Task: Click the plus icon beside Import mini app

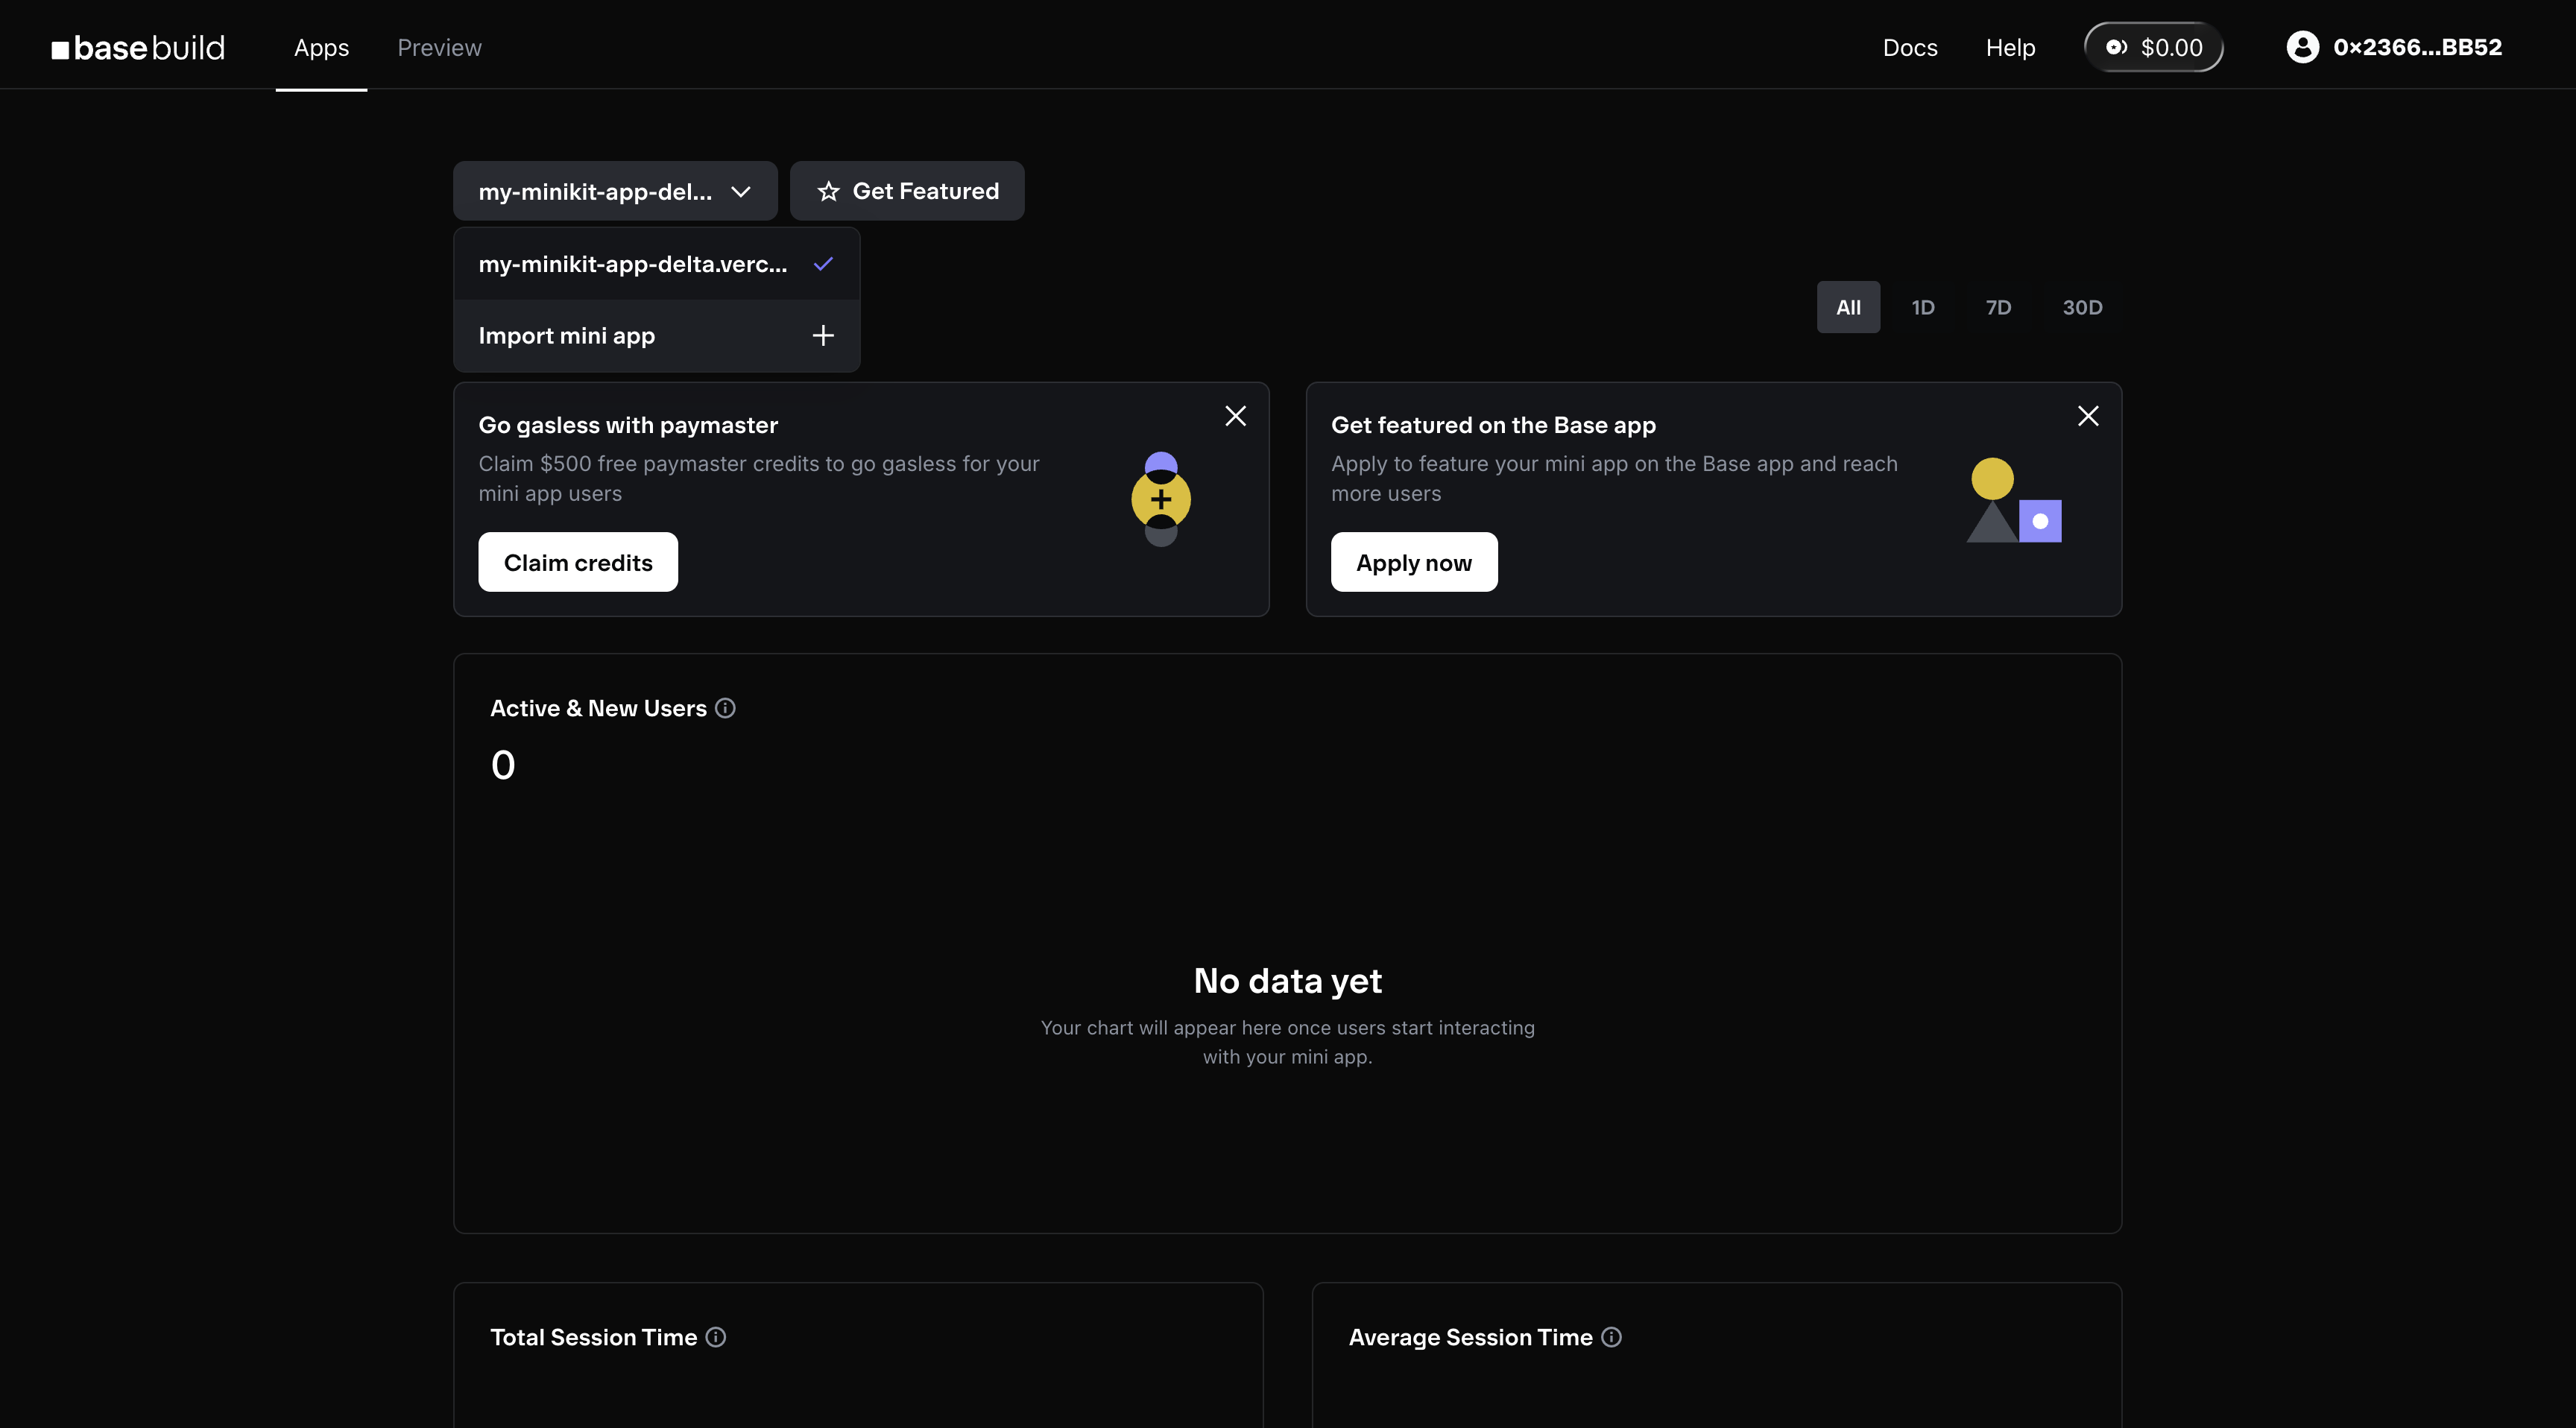Action: [822, 336]
